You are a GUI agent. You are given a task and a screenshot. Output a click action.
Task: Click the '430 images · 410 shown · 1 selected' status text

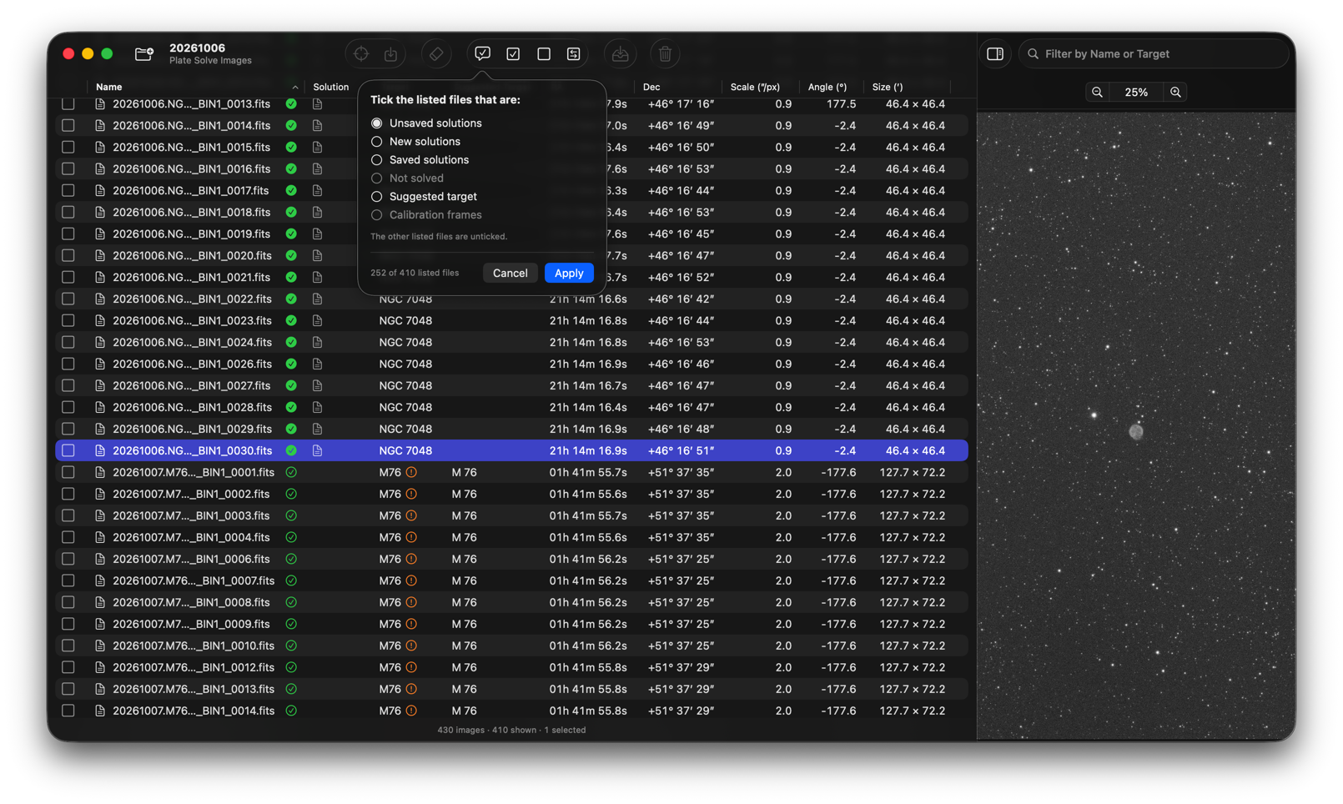(x=511, y=730)
